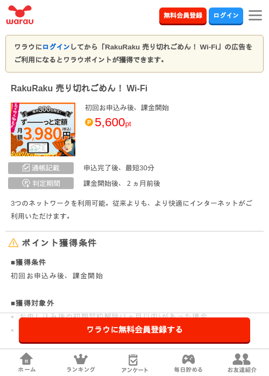The image size is (269, 376).
Task: Click the 通帳記載 gray label
Action: 41,168
